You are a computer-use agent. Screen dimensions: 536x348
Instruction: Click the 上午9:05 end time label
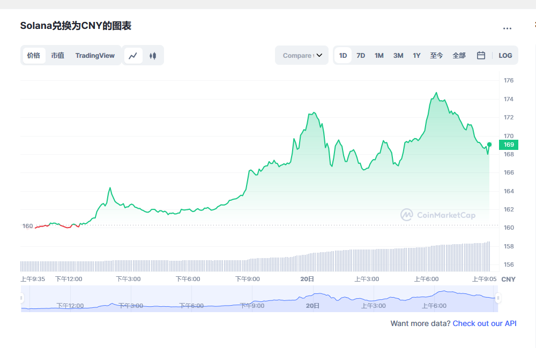point(485,279)
